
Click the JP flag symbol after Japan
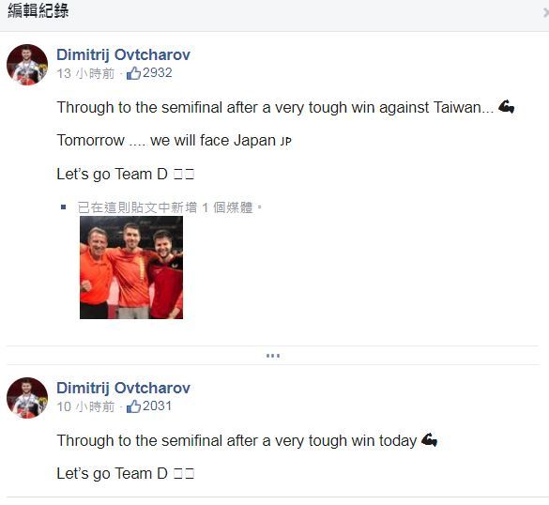[x=285, y=141]
